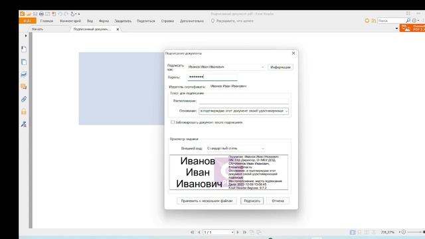Click the zoom slider track

point(415,232)
